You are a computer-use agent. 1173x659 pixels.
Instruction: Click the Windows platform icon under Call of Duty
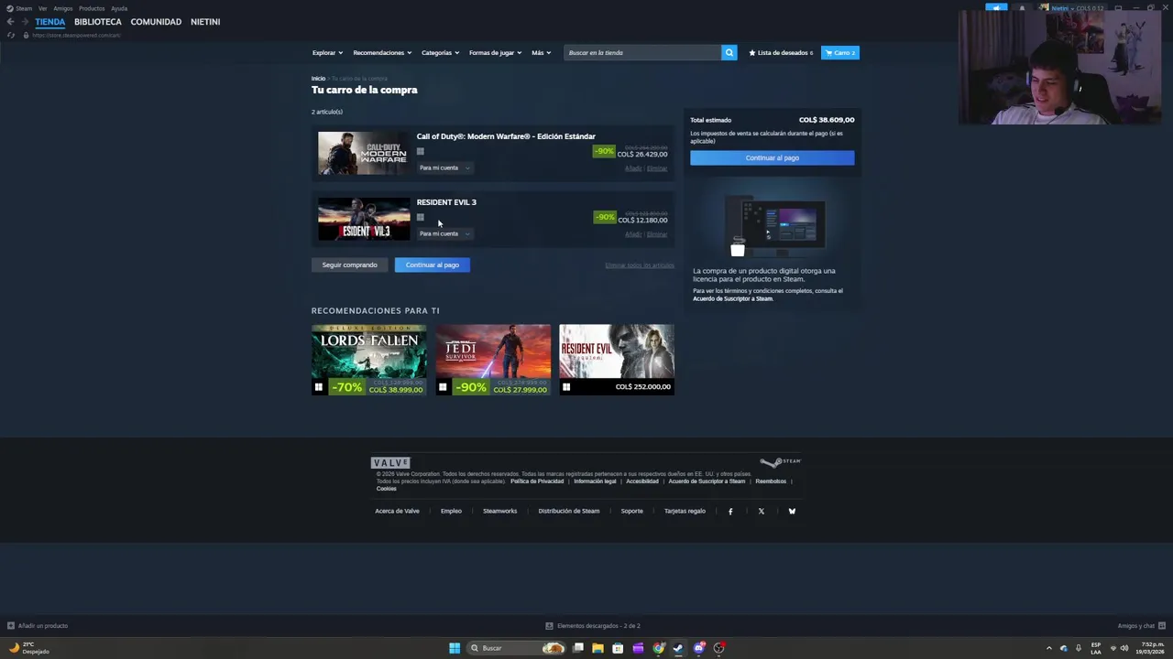[x=421, y=152]
